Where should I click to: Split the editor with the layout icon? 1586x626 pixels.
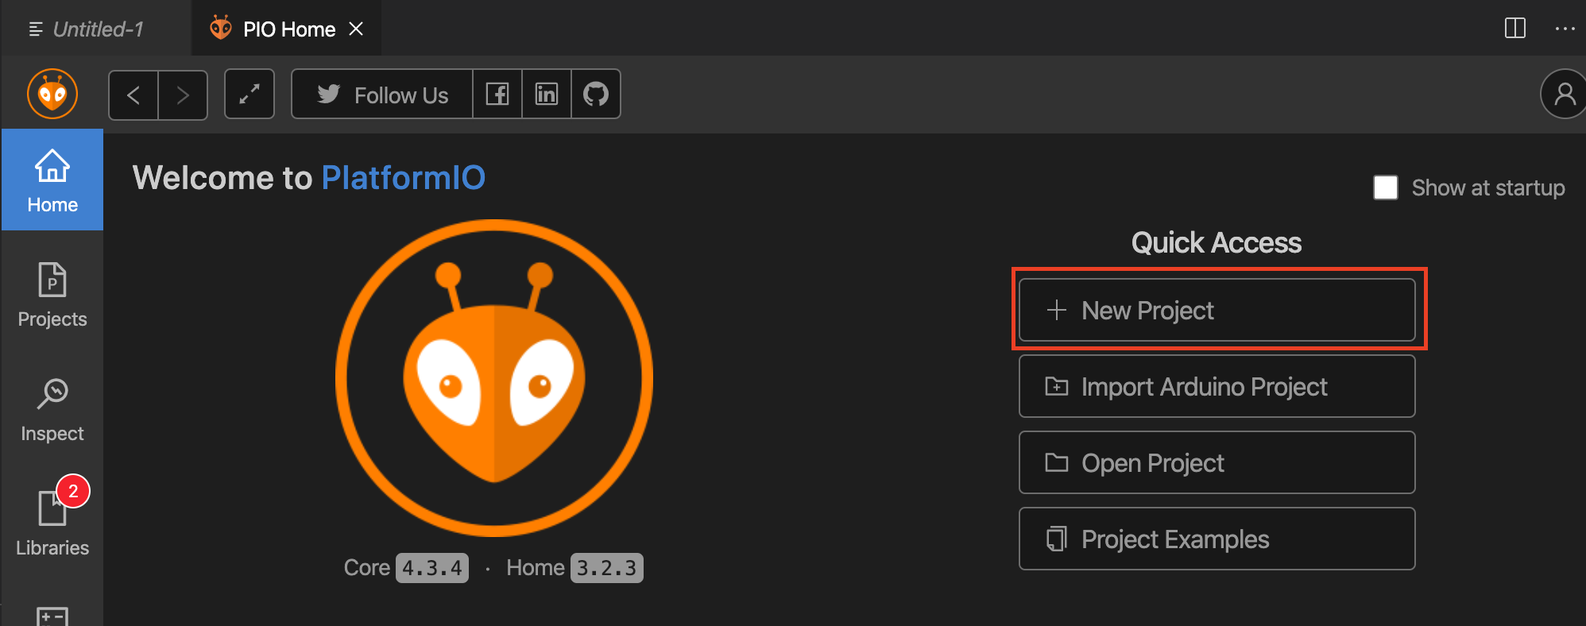coord(1515,29)
